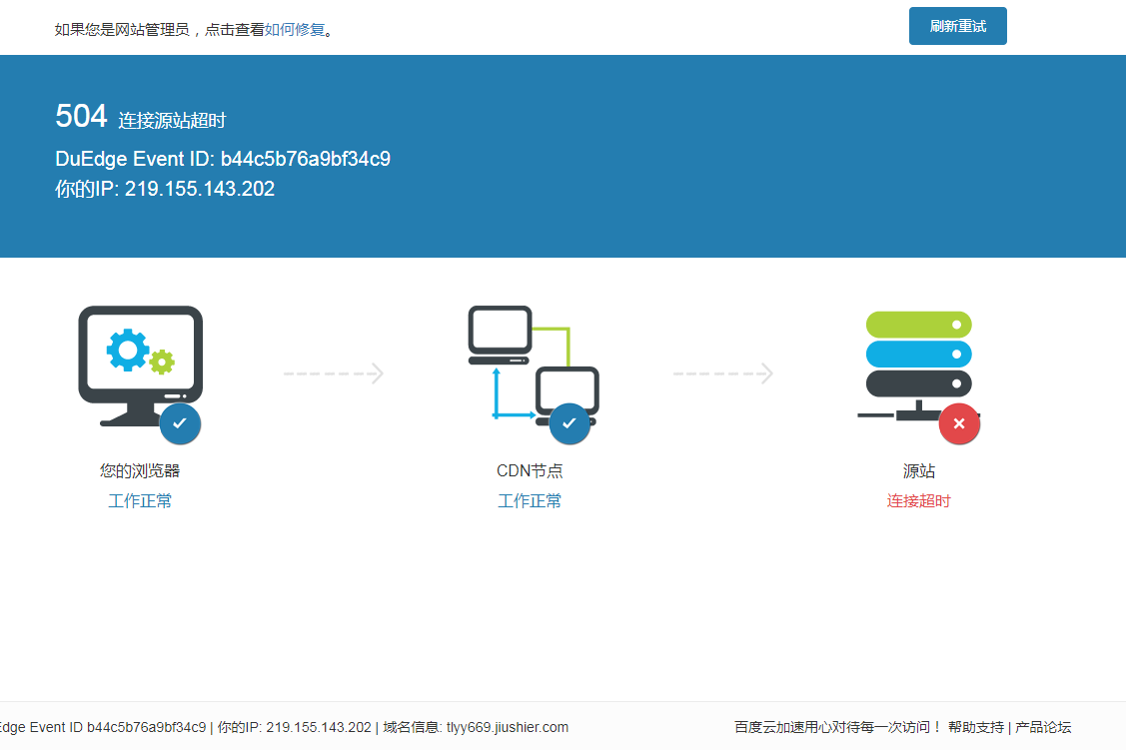Click the browser monitor with gears icon
This screenshot has width=1126, height=750.
[x=140, y=360]
